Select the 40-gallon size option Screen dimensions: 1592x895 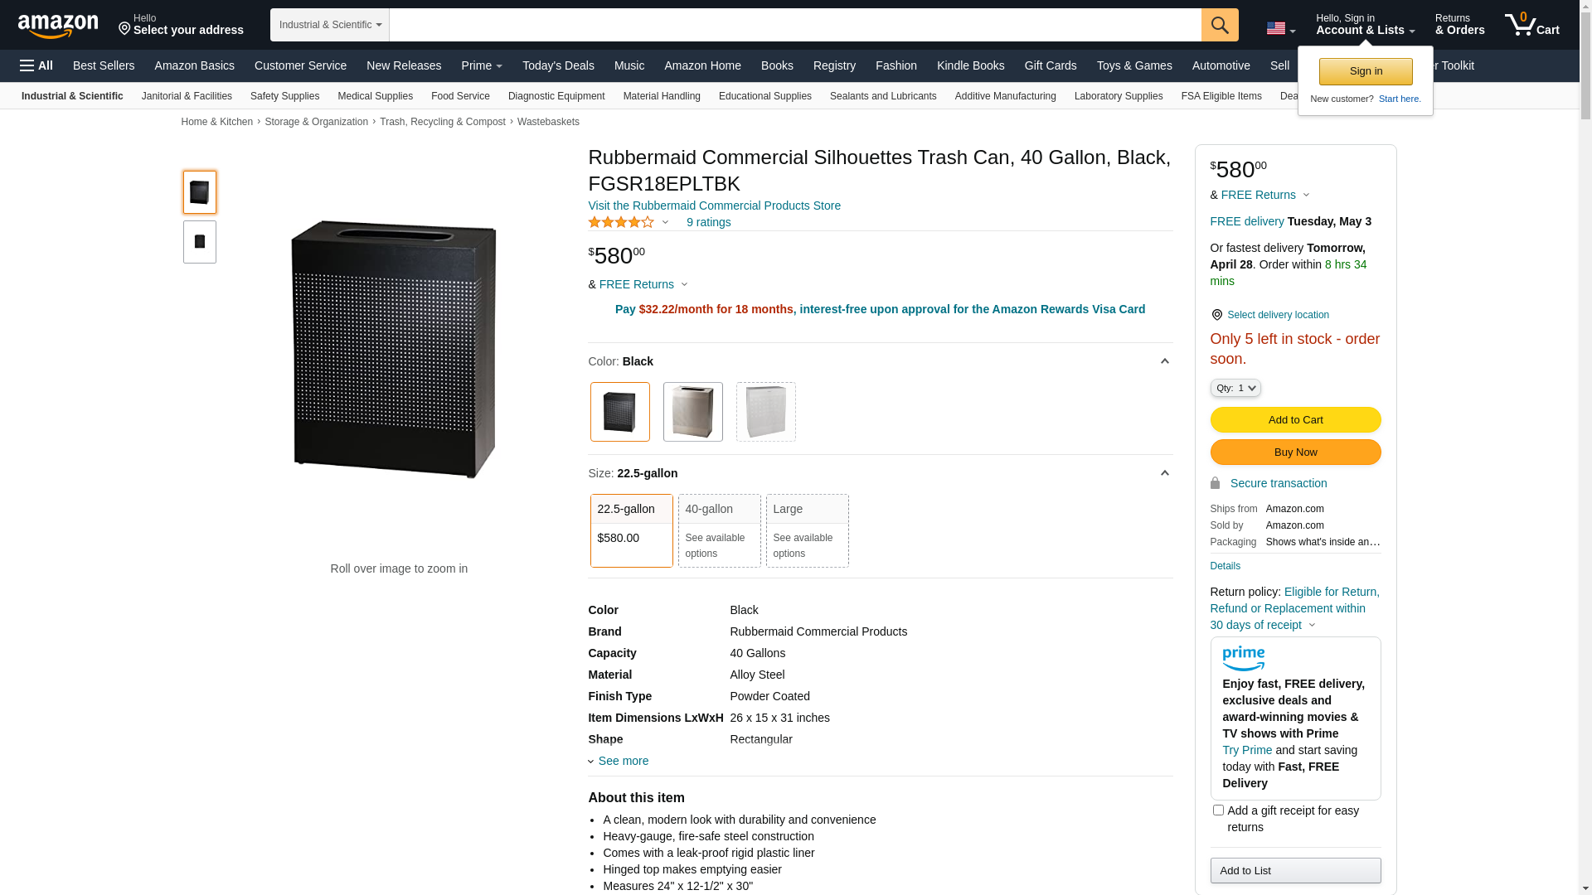(x=719, y=530)
